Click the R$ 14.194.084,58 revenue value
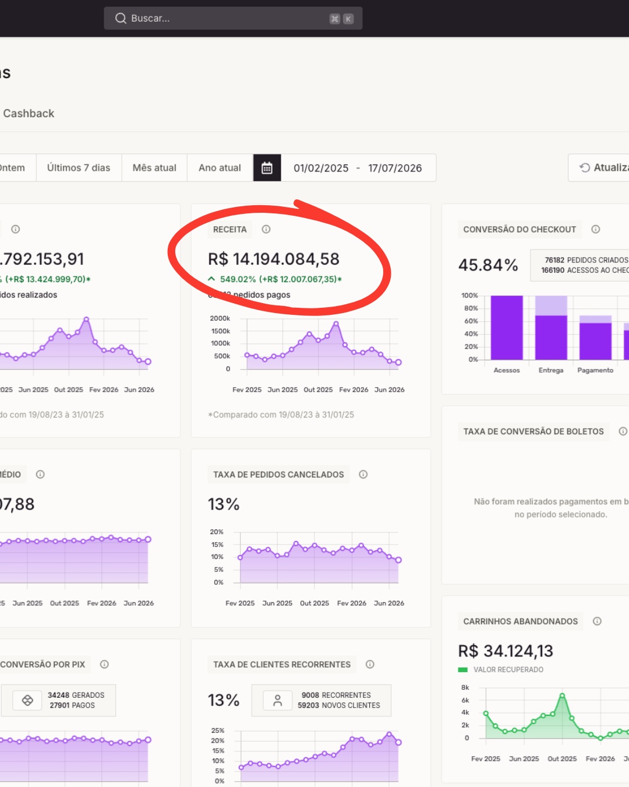Screen dimensions: 629x787 click(274, 259)
